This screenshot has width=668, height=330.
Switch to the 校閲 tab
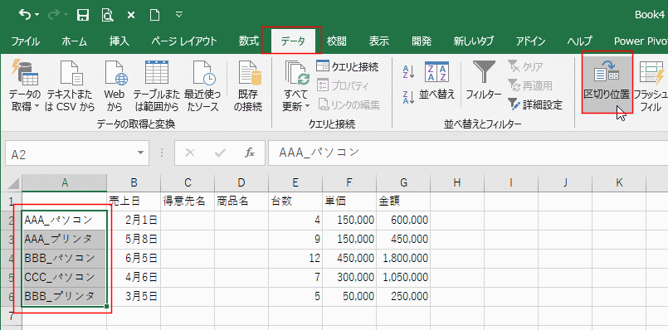pos(337,41)
